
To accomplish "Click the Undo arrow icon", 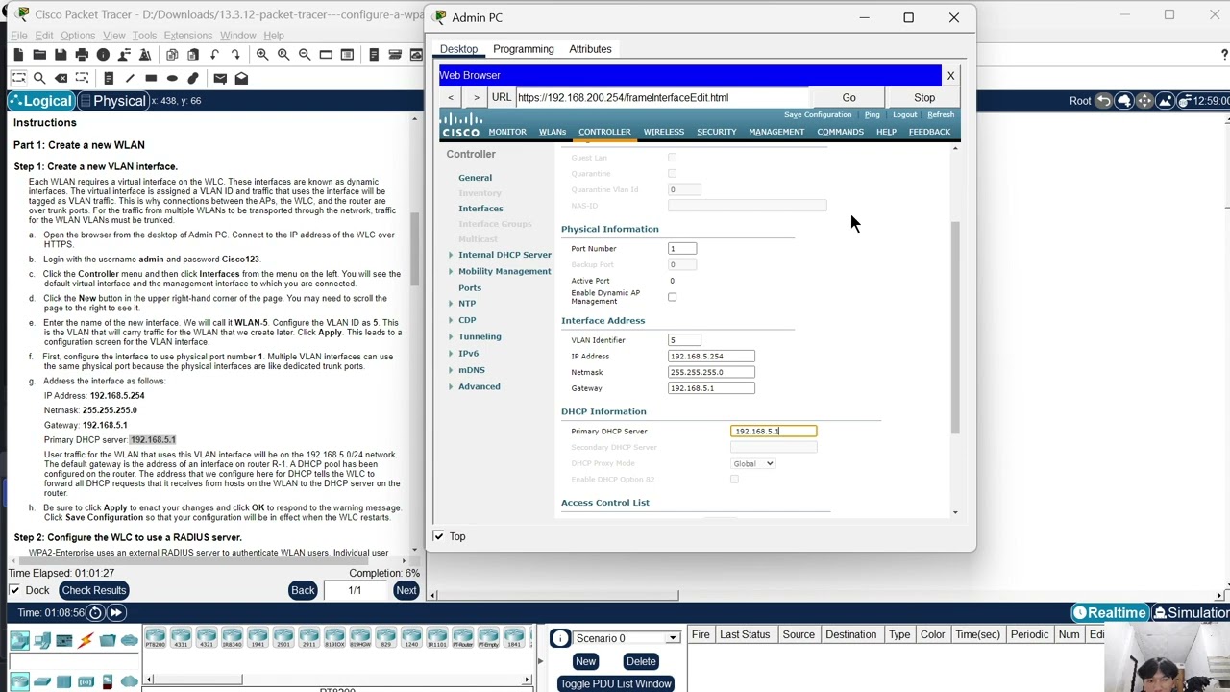I will pos(214,55).
